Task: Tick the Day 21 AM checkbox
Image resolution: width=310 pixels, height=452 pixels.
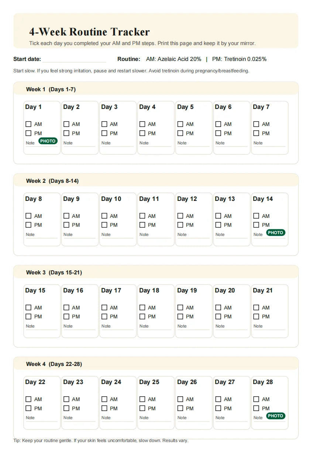Action: click(x=256, y=308)
